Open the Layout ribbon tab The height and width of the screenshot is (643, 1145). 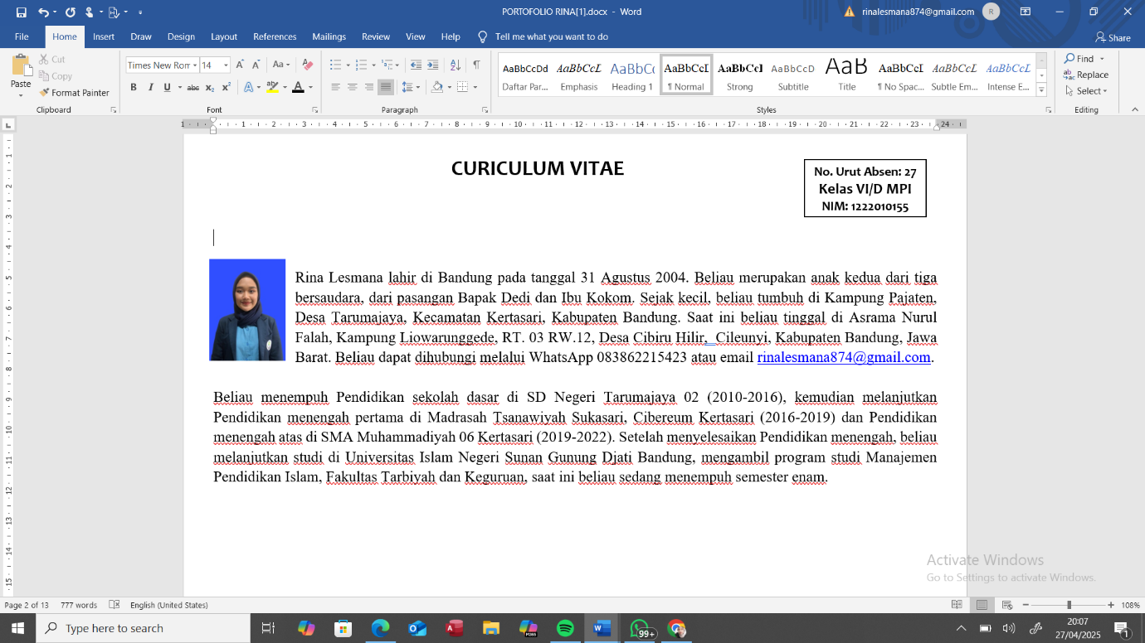pyautogui.click(x=224, y=36)
